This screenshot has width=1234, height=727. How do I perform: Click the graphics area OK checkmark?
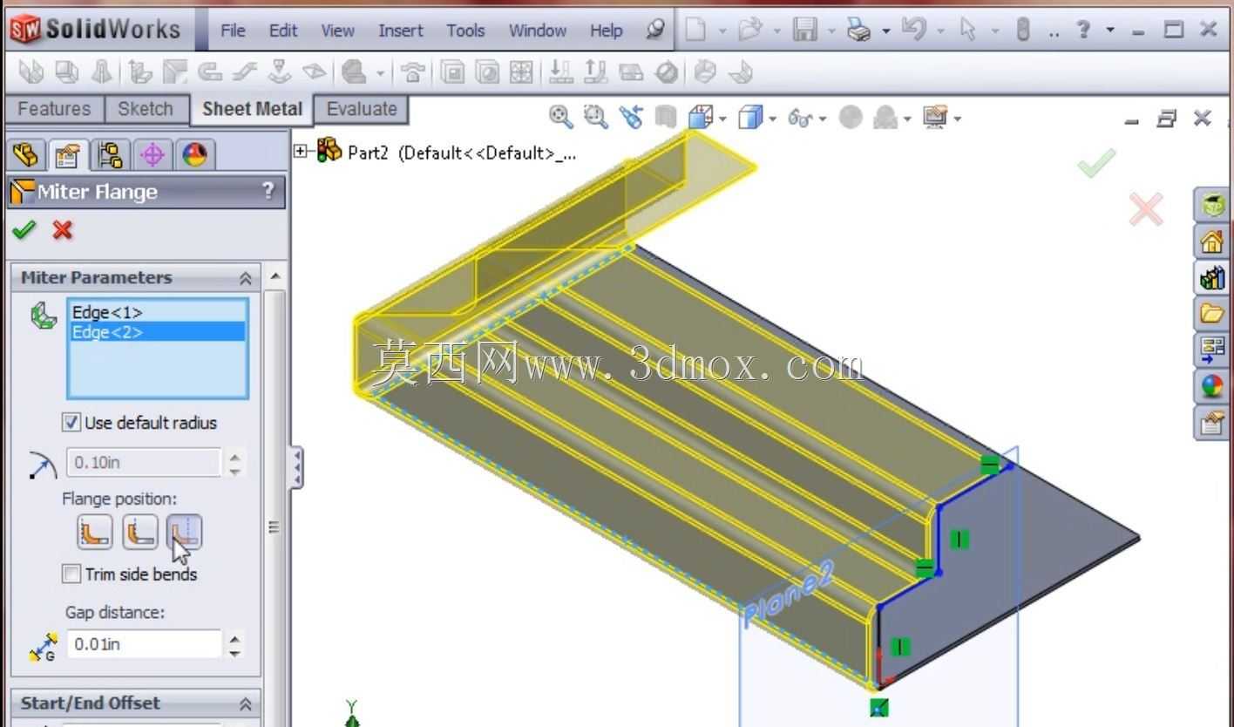pyautogui.click(x=1096, y=162)
